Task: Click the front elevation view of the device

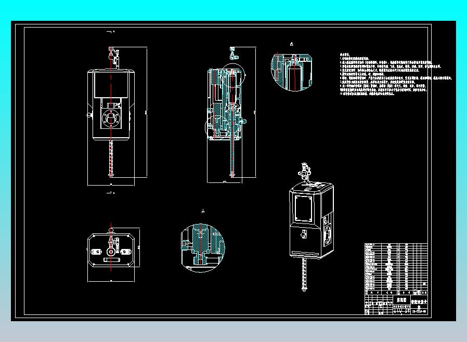Action: coord(112,112)
